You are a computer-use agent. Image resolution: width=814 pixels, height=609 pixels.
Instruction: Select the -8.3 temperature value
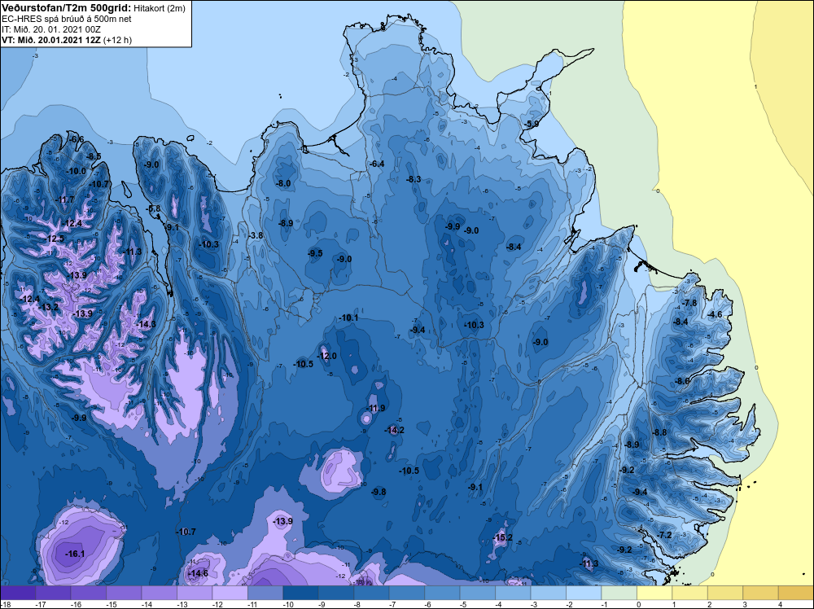pos(414,179)
